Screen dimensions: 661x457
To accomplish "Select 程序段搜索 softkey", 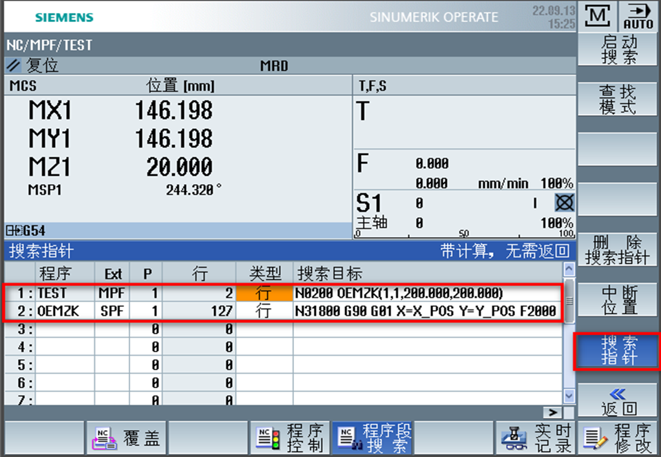I will [373, 438].
